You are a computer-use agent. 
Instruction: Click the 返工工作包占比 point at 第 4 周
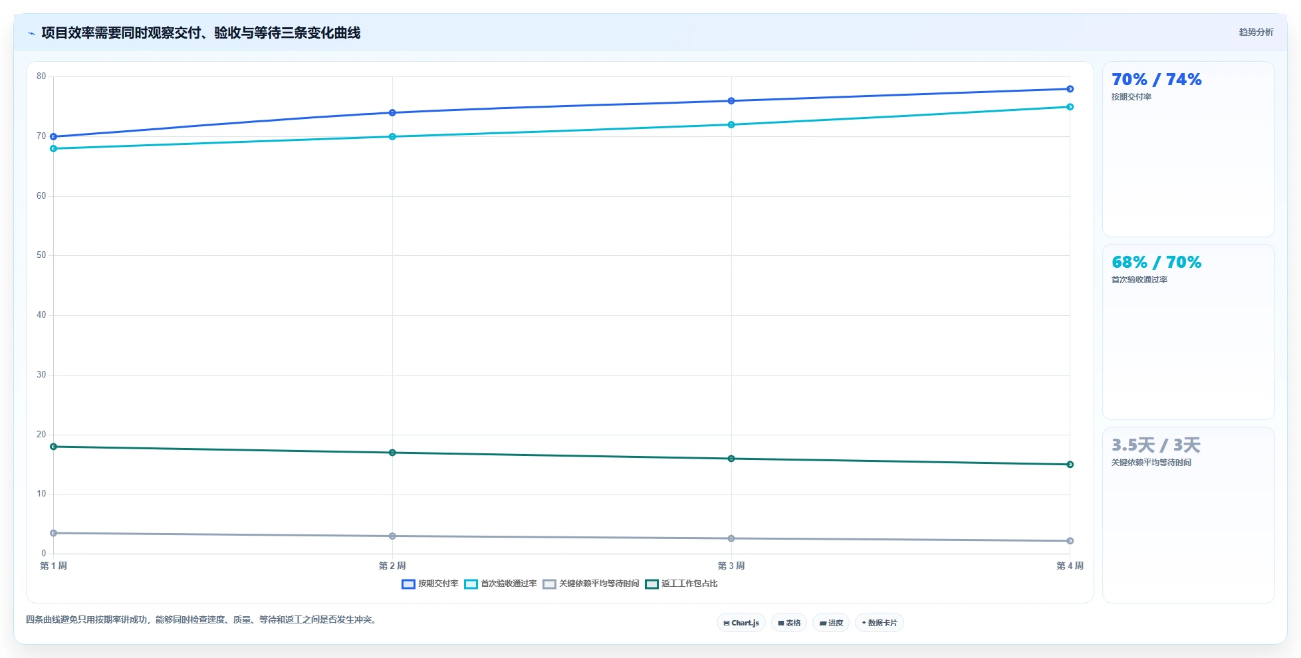[1070, 465]
